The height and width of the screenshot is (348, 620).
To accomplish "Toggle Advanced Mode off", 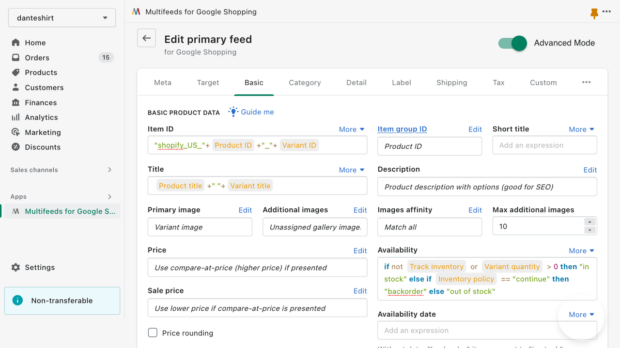I will pyautogui.click(x=511, y=43).
